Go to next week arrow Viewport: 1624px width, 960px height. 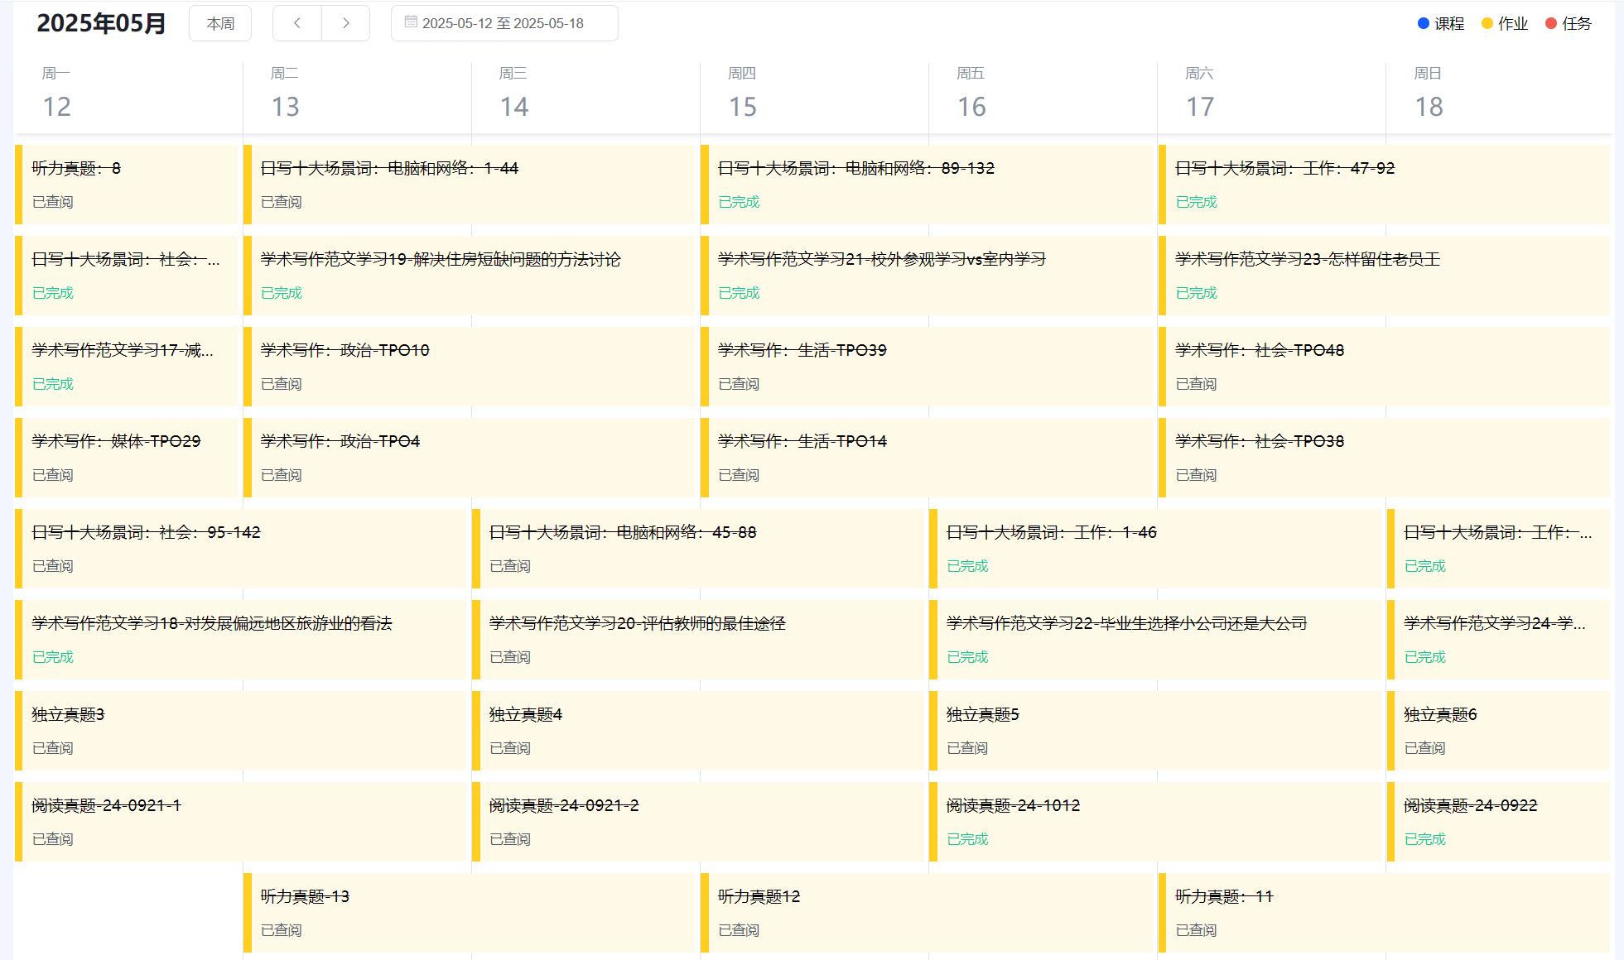tap(346, 23)
